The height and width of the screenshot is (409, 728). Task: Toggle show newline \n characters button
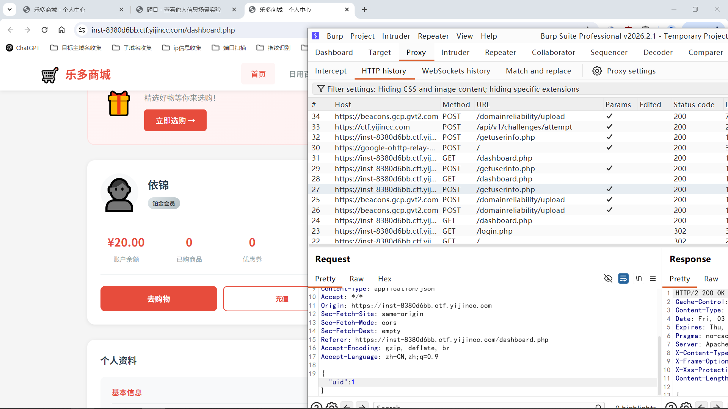pyautogui.click(x=639, y=279)
